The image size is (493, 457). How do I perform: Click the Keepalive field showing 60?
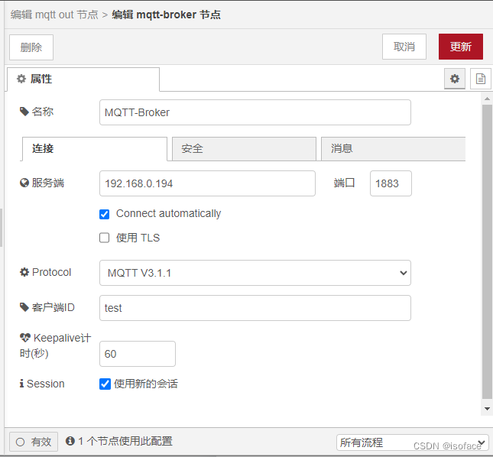click(x=138, y=354)
